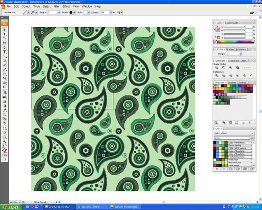Open the Style dropdown in control bar
Screen dimensions: 262x210
[x=89, y=12]
